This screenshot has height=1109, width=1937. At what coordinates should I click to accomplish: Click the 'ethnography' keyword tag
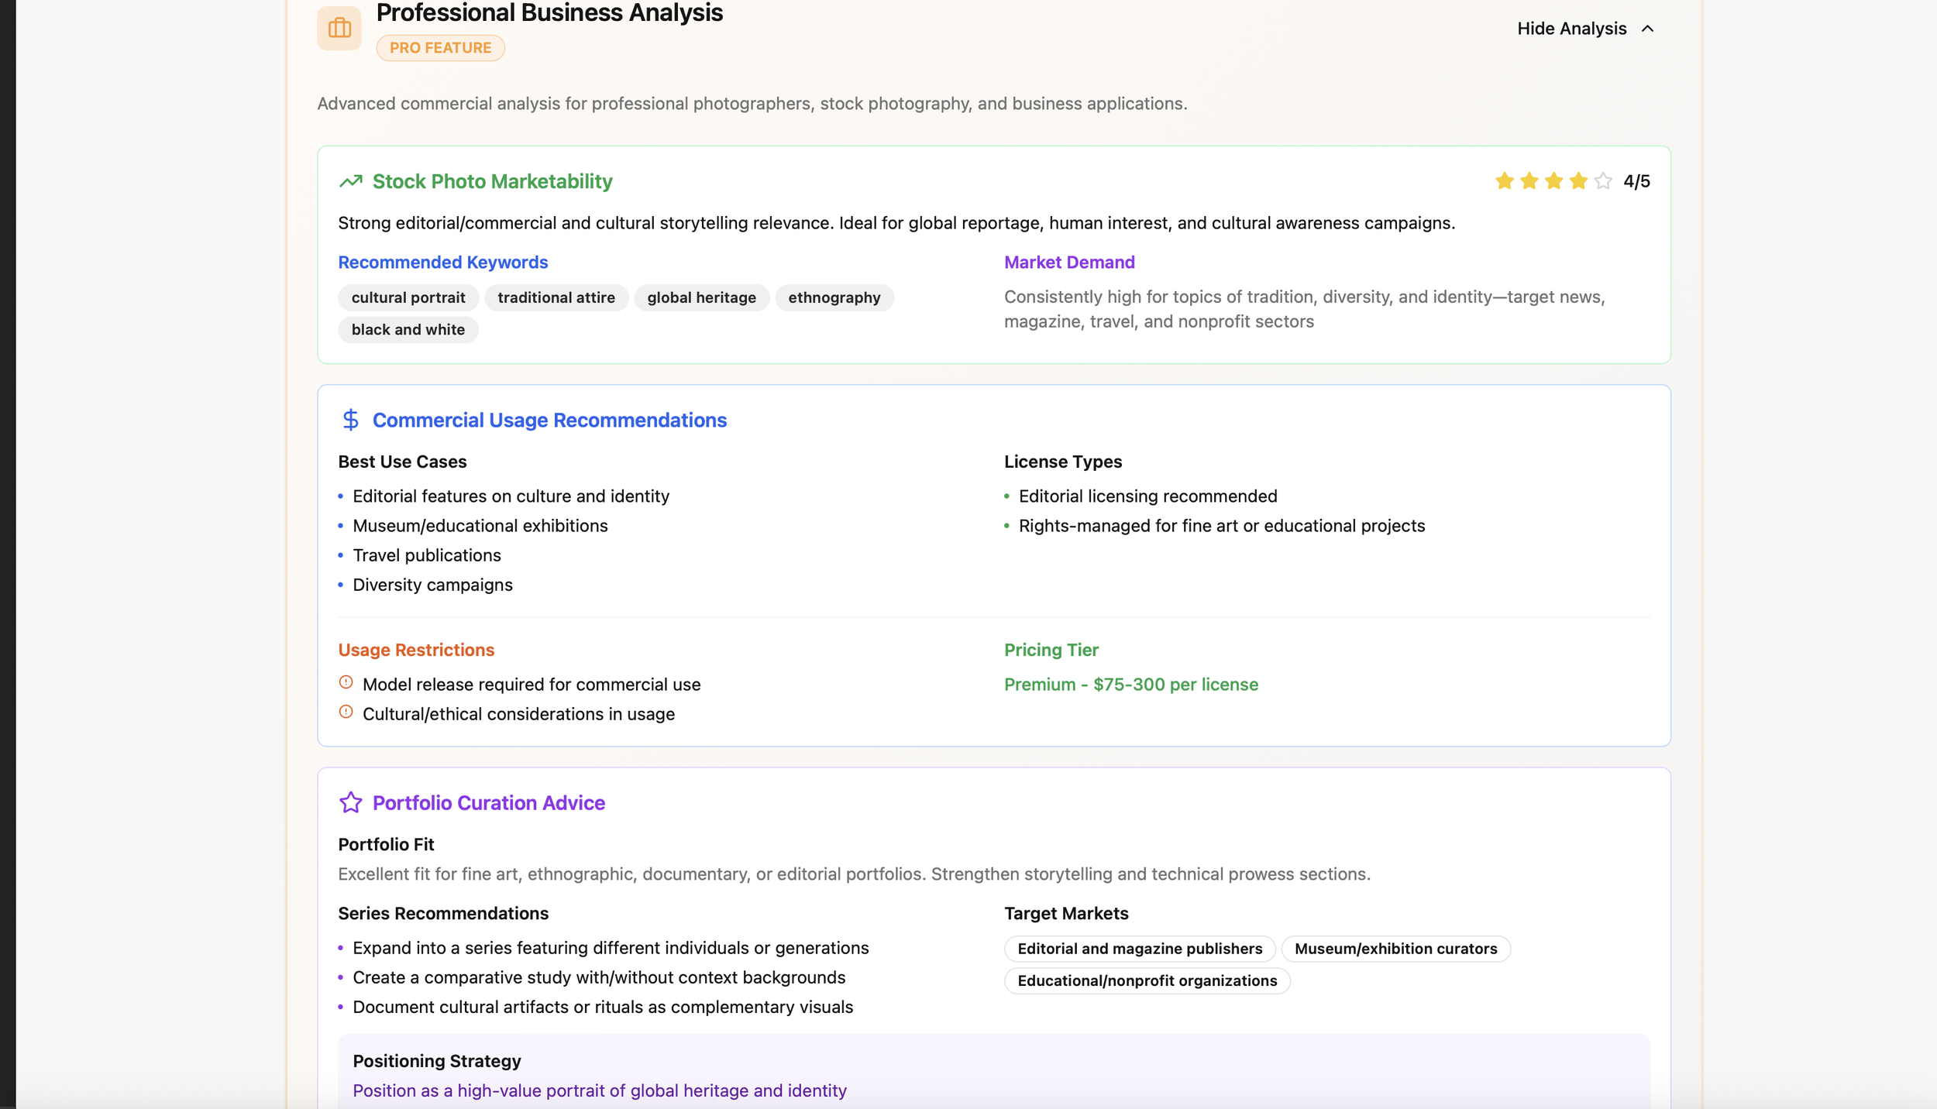tap(834, 297)
